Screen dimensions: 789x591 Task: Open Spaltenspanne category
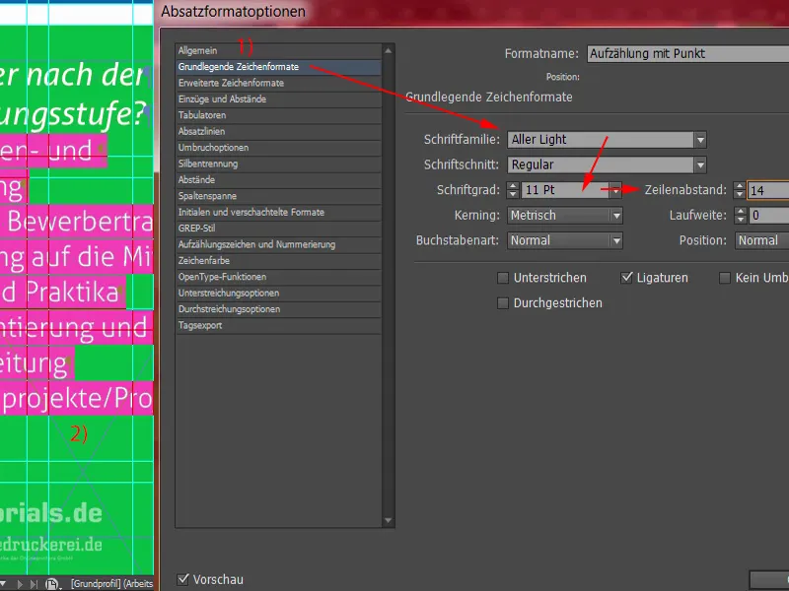(278, 196)
